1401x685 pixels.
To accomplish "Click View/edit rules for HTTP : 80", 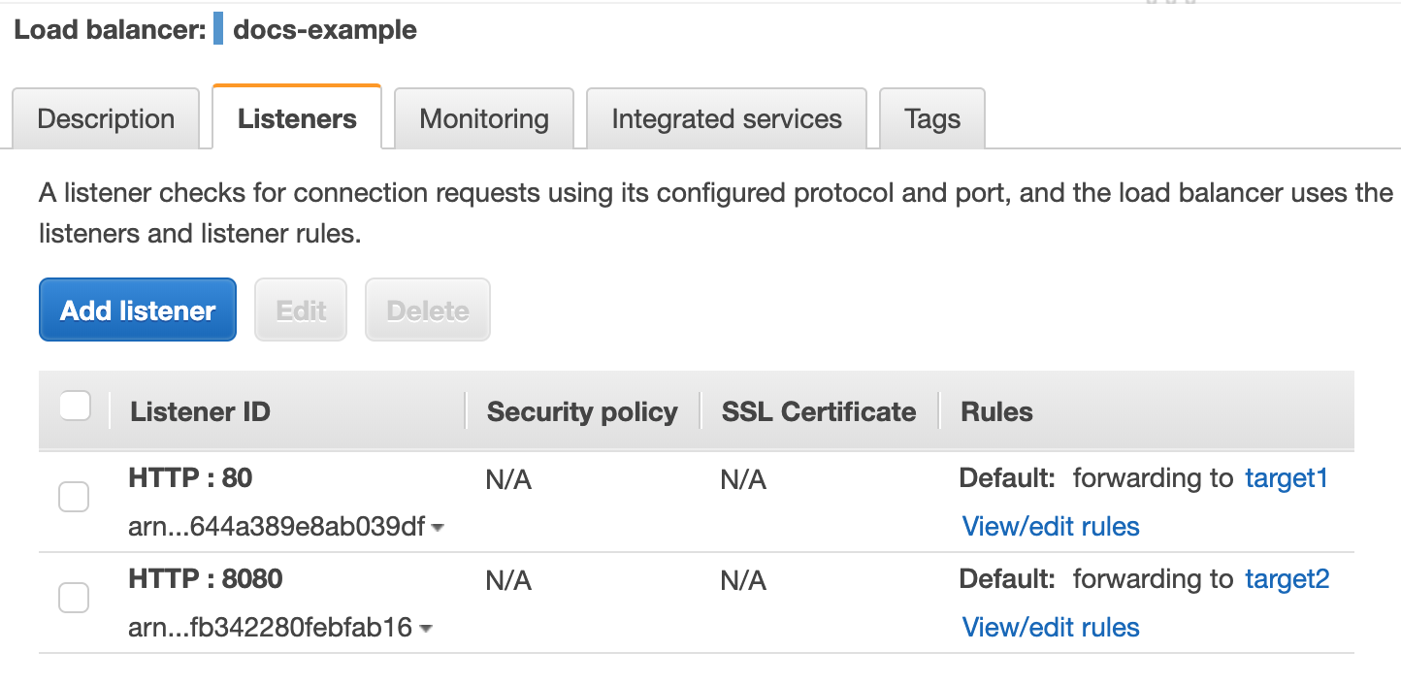I will click(x=1050, y=527).
